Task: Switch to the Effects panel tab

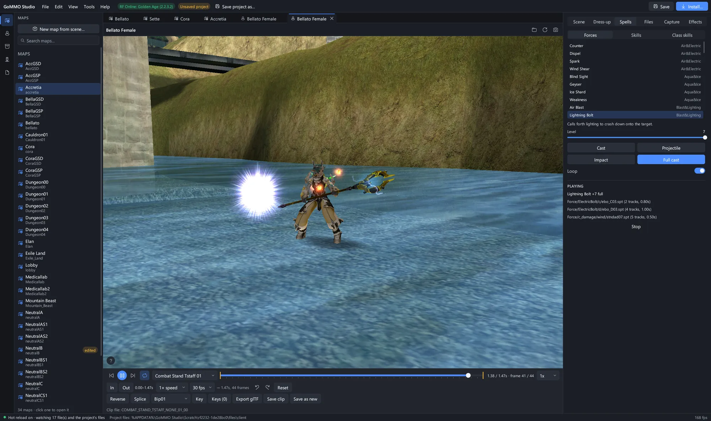Action: click(x=695, y=22)
